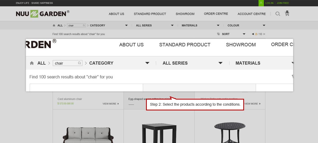
Task: Open ACCOUNT CENTRE in the main navigation
Action: pos(251,14)
